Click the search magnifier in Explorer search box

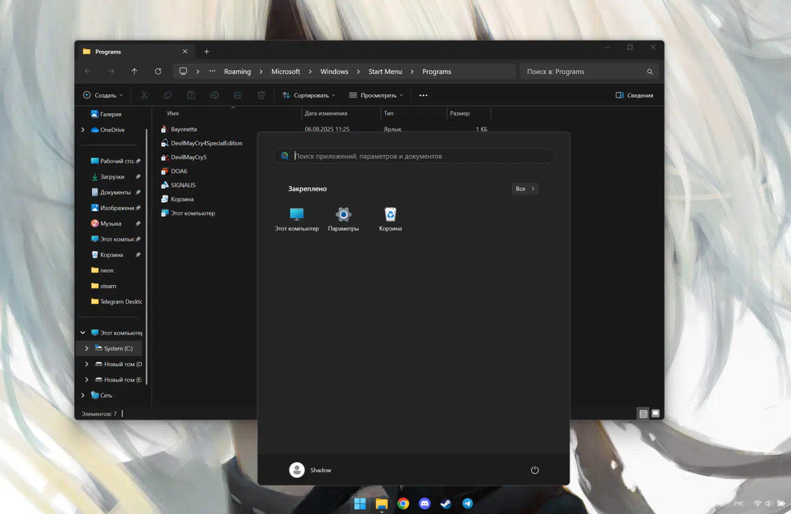650,71
